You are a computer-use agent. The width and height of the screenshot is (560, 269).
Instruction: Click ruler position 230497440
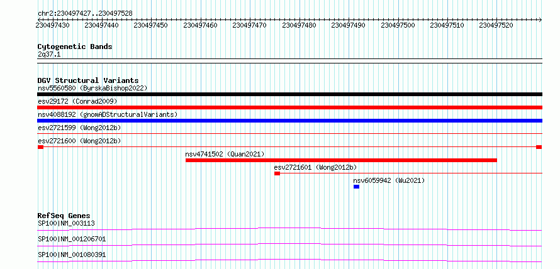click(x=102, y=25)
